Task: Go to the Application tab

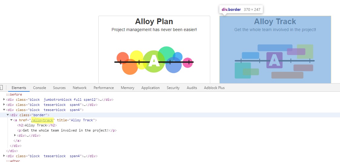Action: tap(150, 88)
